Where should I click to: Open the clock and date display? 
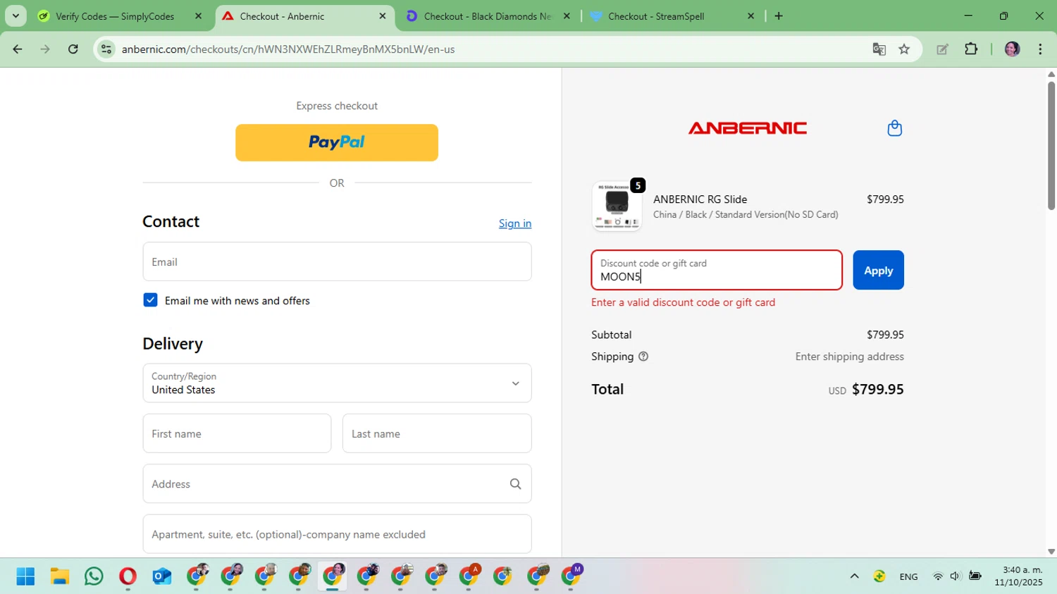pyautogui.click(x=1018, y=576)
